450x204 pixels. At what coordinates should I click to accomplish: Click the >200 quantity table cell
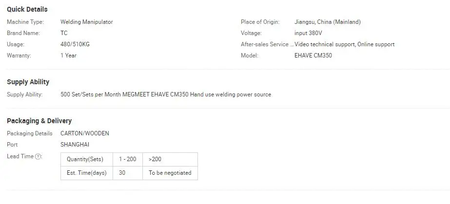[170, 159]
